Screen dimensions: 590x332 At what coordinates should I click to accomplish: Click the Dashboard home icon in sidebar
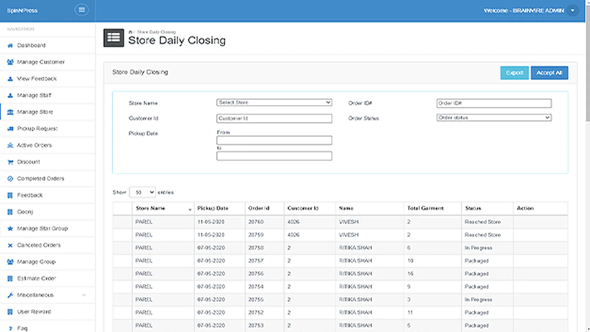coord(10,45)
